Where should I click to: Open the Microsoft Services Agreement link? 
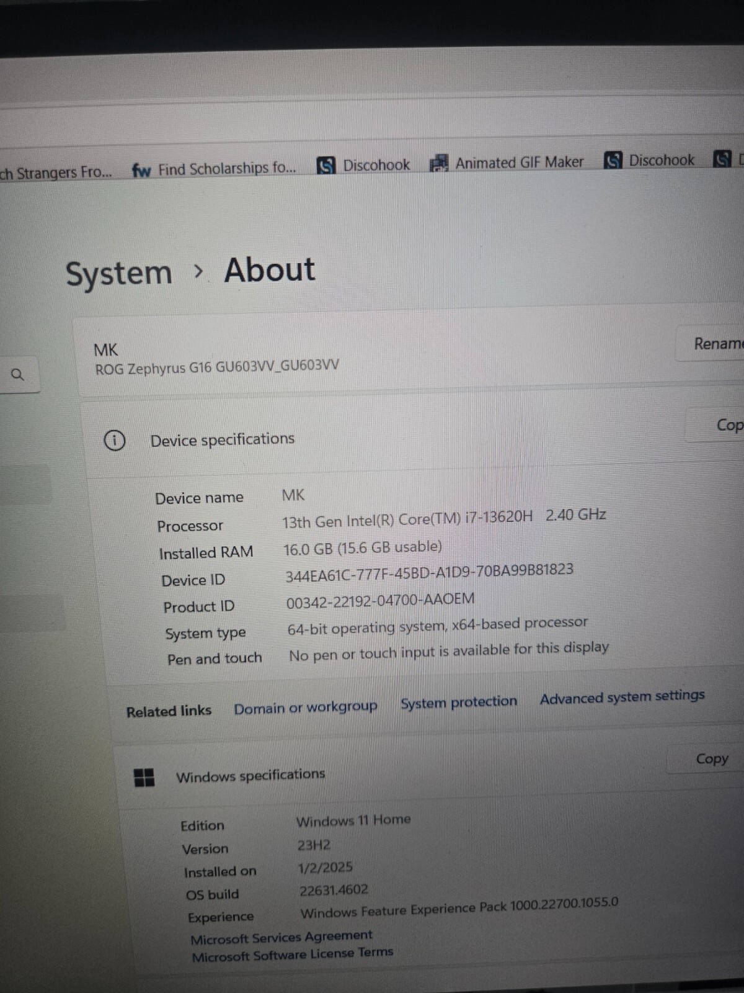281,937
